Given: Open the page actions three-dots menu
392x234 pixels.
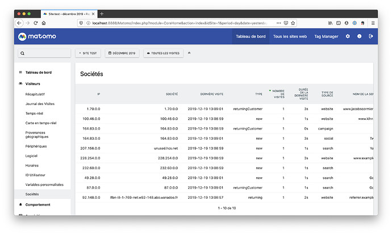Looking at the screenshot, I should point(279,23).
